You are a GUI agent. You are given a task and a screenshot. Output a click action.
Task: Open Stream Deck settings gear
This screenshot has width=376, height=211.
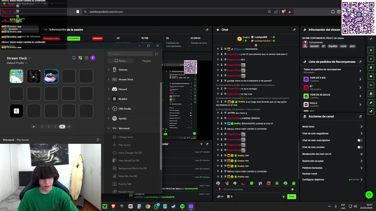tap(86, 58)
